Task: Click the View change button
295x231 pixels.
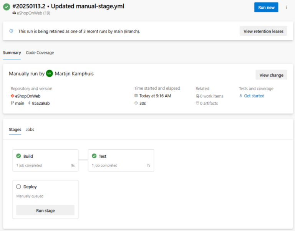Action: 271,75
